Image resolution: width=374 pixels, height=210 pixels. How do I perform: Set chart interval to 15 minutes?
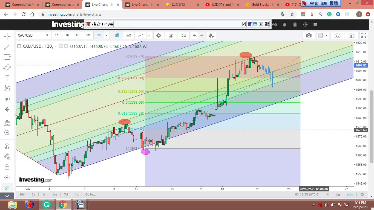click(57, 35)
